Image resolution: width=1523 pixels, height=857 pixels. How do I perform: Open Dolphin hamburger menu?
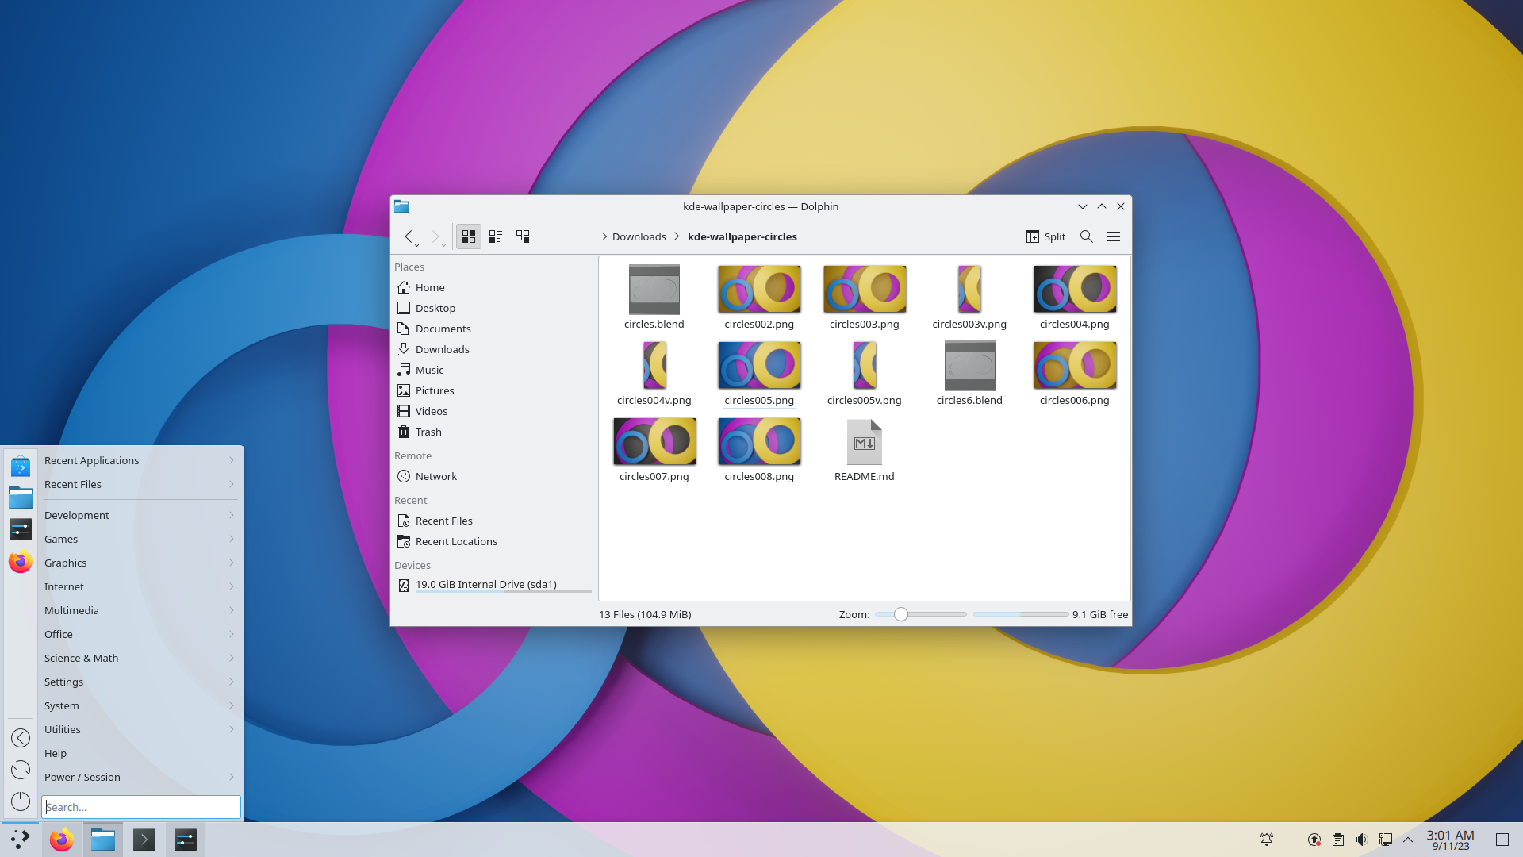click(x=1114, y=236)
